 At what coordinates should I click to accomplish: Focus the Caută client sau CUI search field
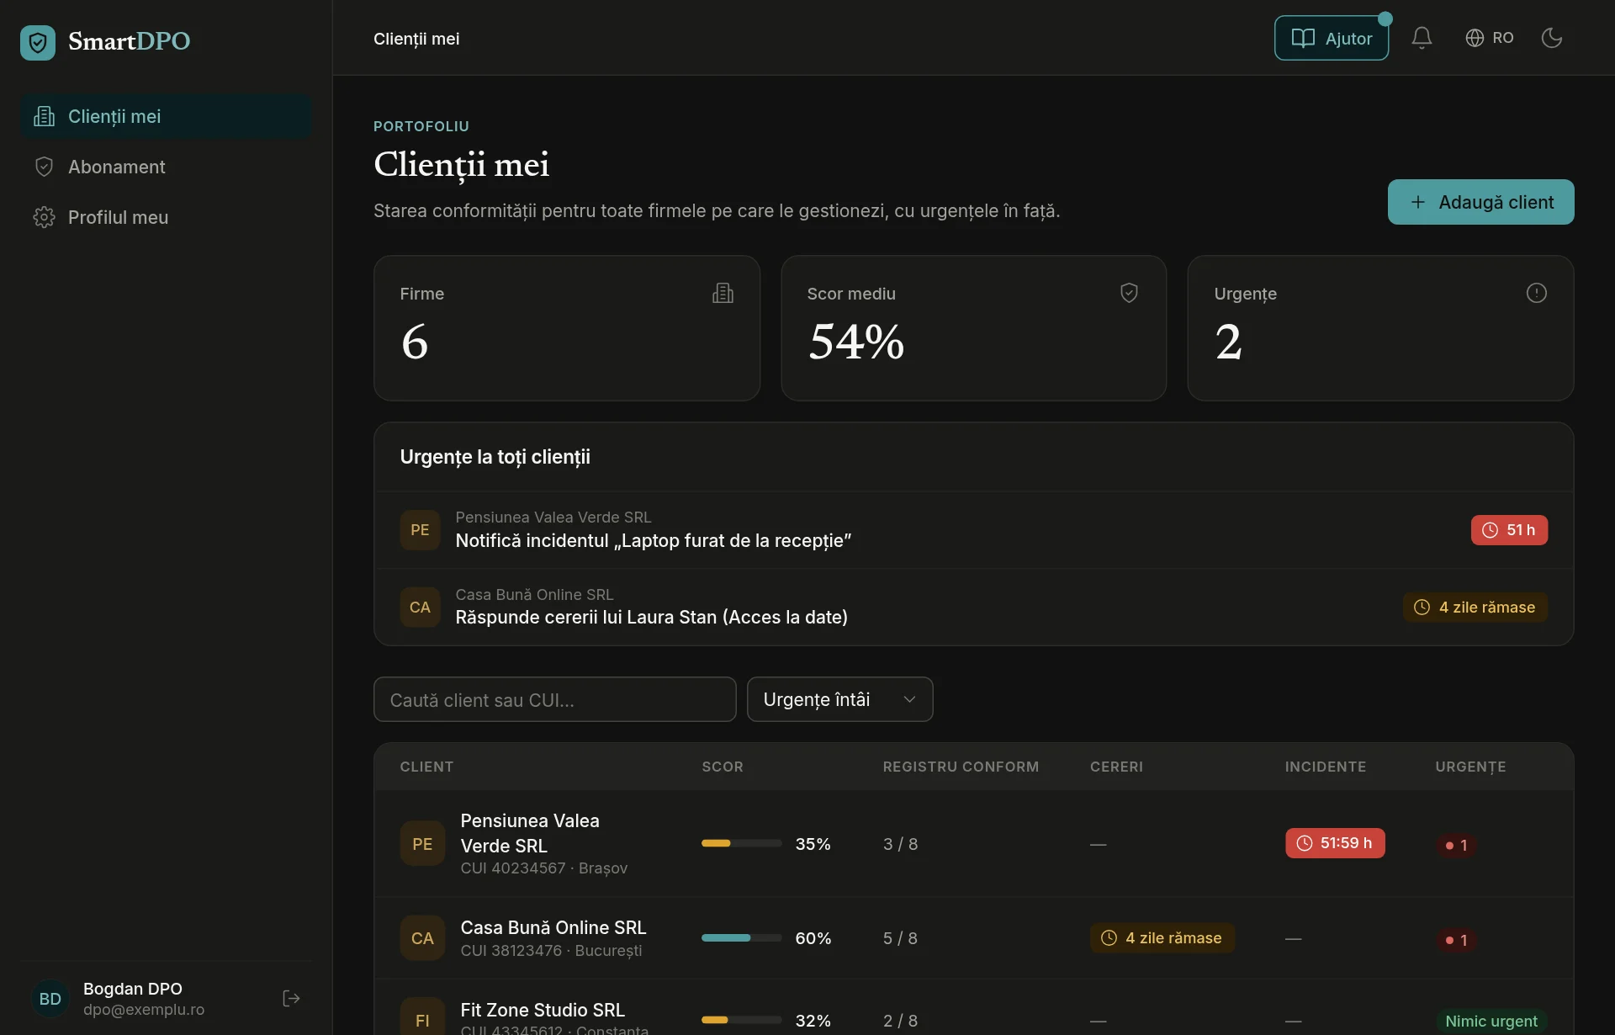tap(554, 699)
